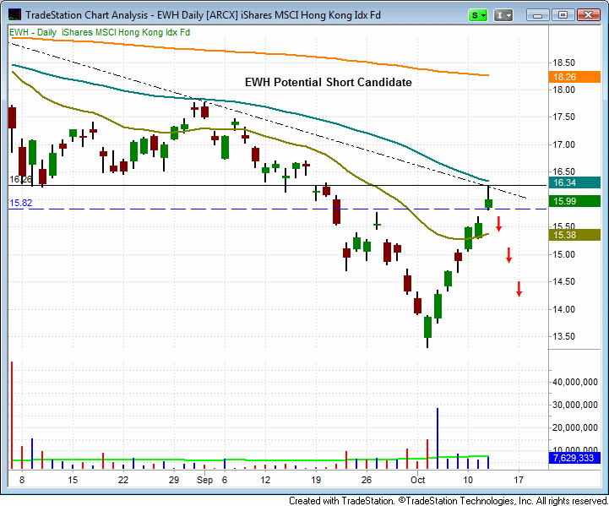This screenshot has width=609, height=506.
Task: Click the 14.00 price axis label
Action: point(563,309)
